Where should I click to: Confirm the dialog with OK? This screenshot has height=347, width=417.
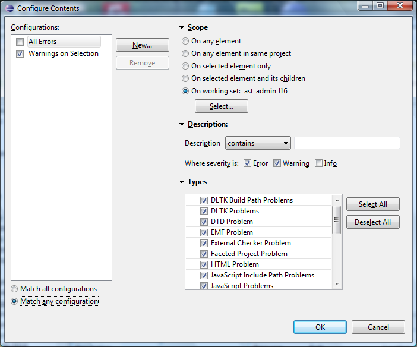tap(320, 327)
